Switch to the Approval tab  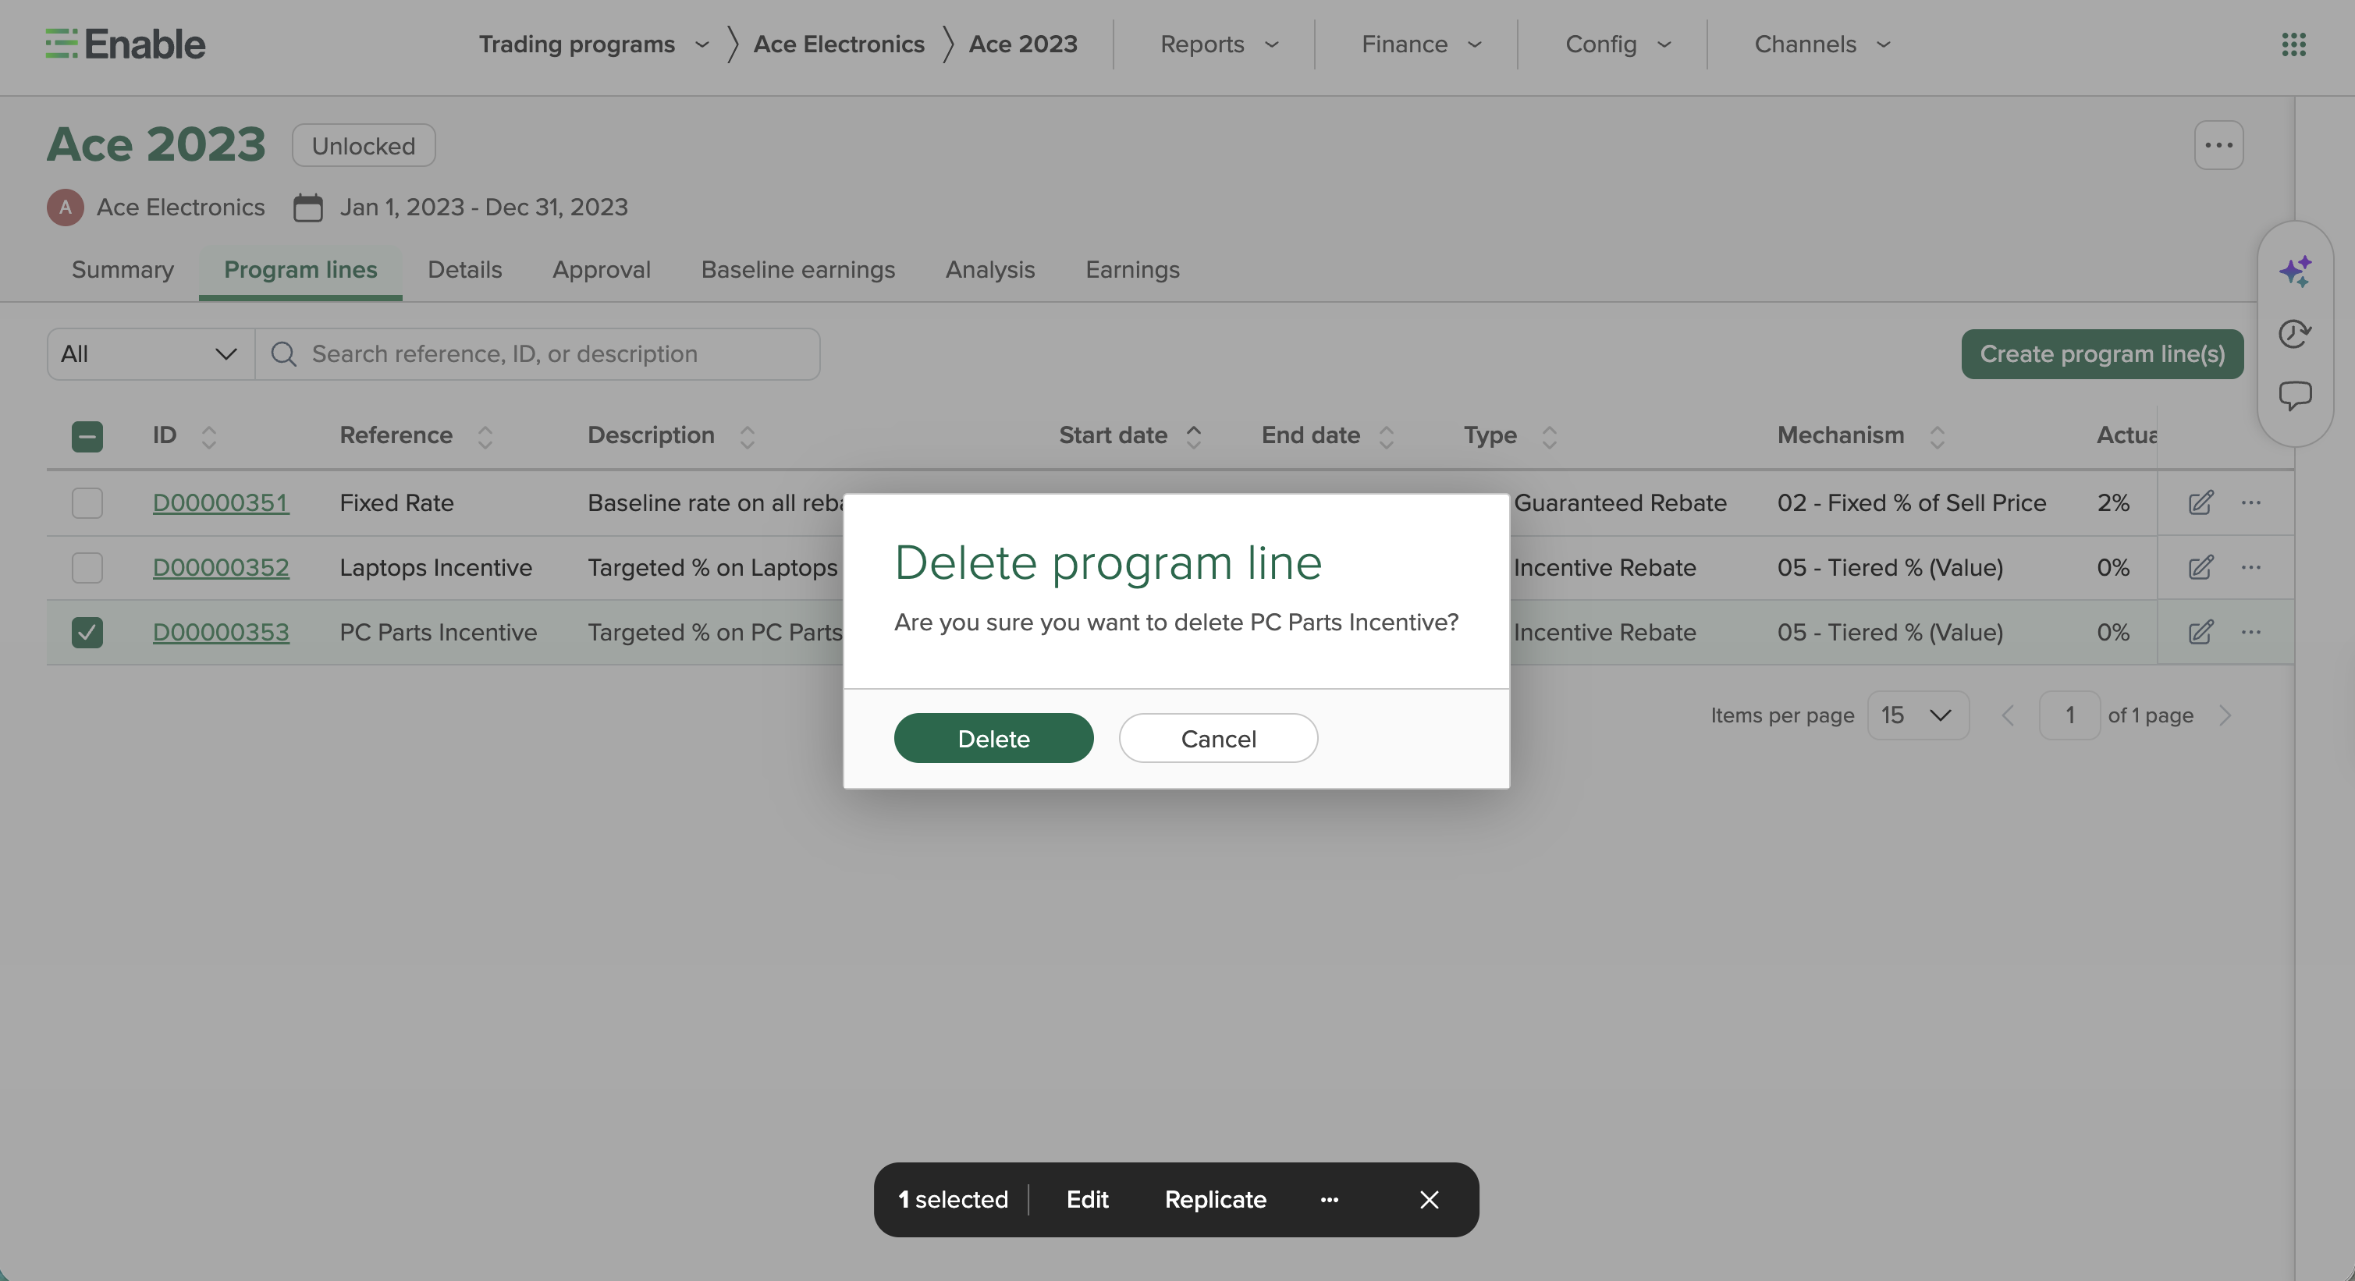tap(602, 269)
